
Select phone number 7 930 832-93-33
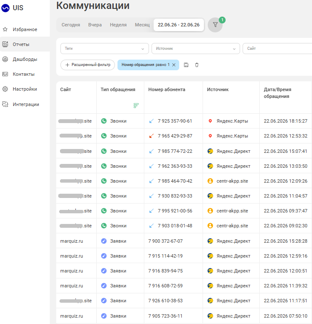(175, 196)
